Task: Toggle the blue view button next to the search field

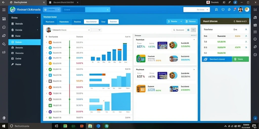Action: pyautogui.click(x=188, y=30)
